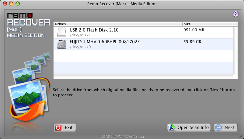
Task: Click the empty row below FUJITSU drive
Action: point(143,56)
